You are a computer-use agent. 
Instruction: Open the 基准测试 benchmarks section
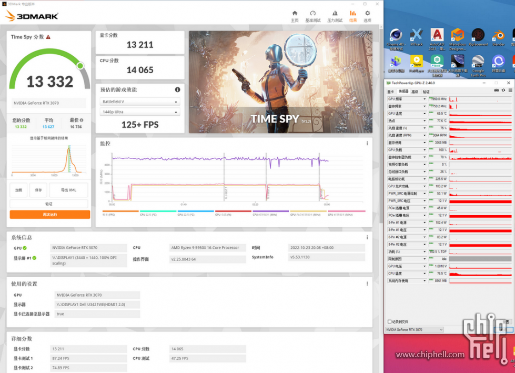pos(312,16)
